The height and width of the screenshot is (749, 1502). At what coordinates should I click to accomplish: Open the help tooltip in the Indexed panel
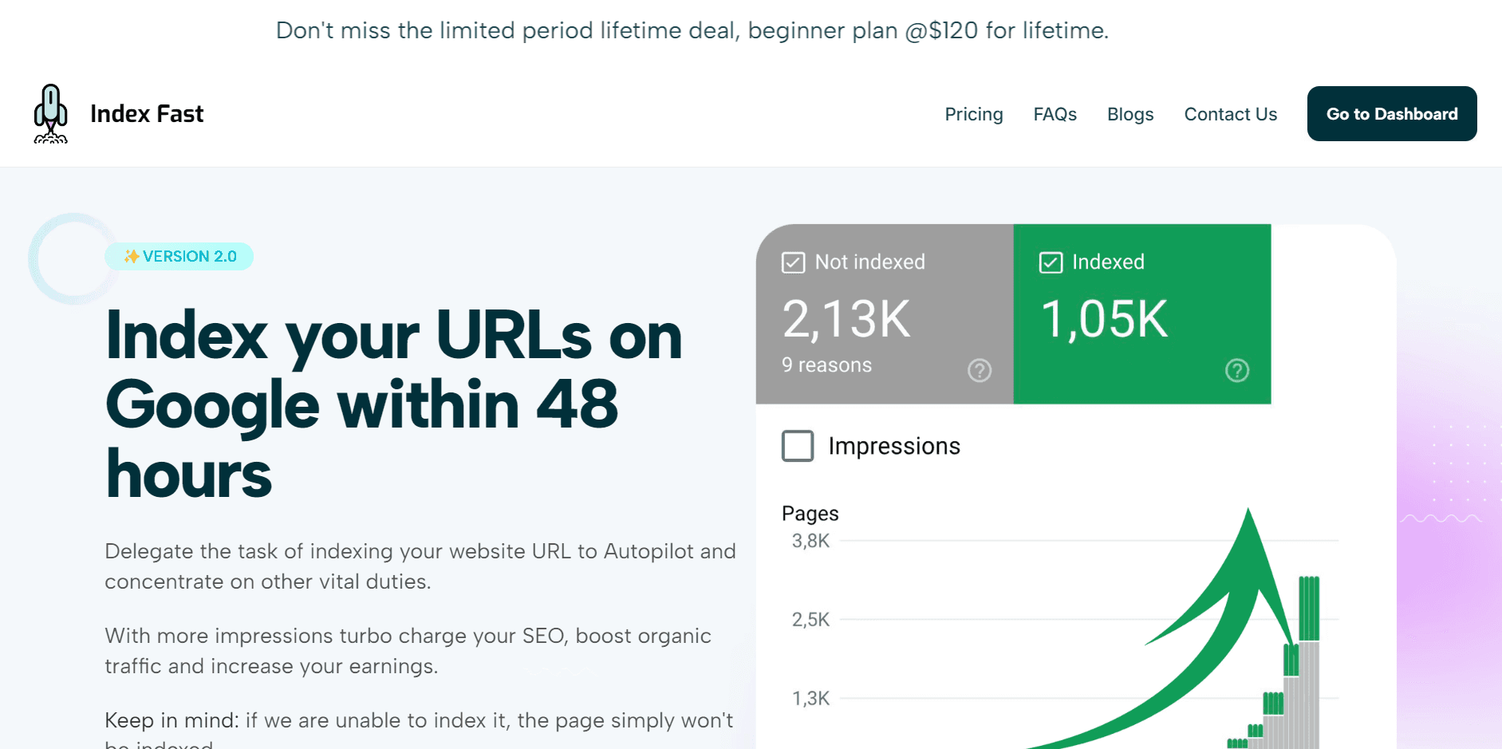(x=1236, y=370)
